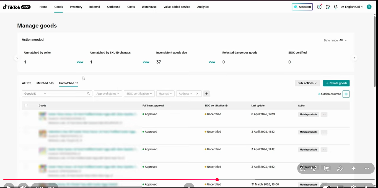Open more options for second row, 3 April

324,132
